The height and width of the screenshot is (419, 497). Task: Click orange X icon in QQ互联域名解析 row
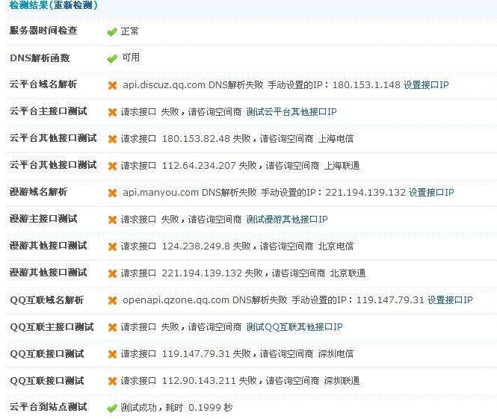point(112,300)
